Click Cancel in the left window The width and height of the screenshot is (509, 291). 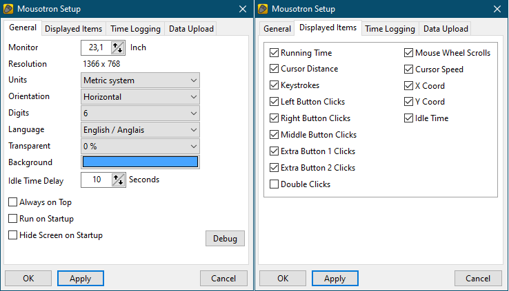click(x=223, y=279)
